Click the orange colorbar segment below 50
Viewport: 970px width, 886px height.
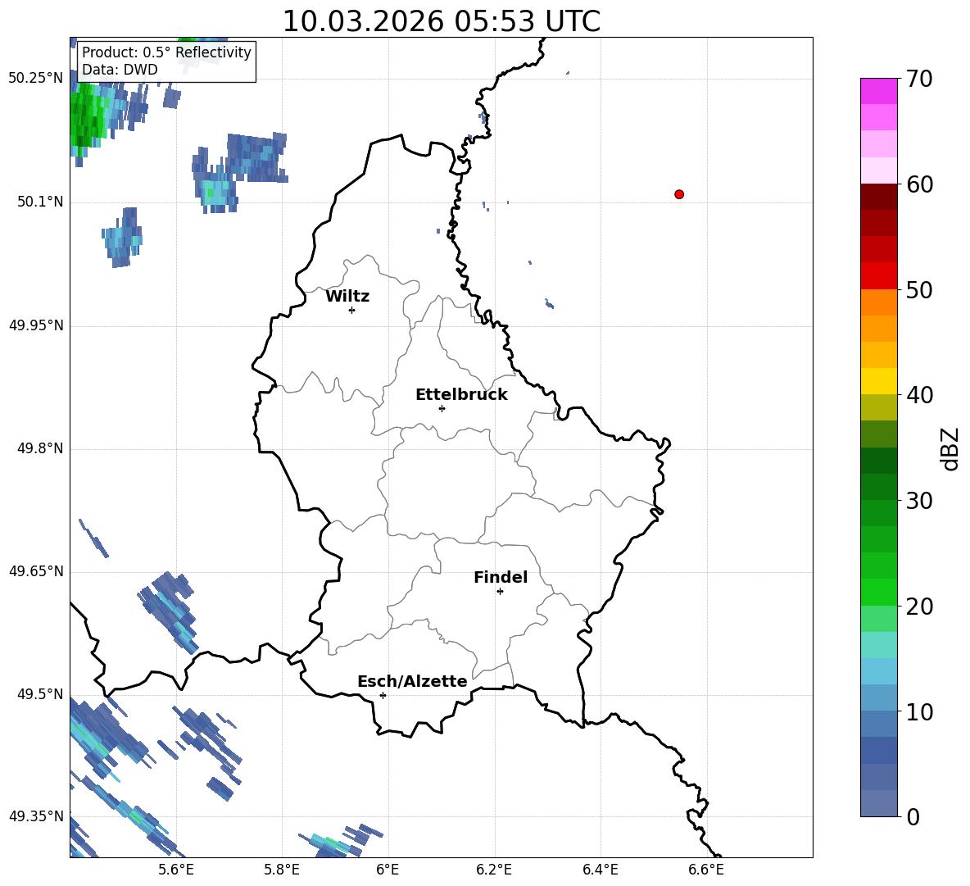[x=879, y=302]
